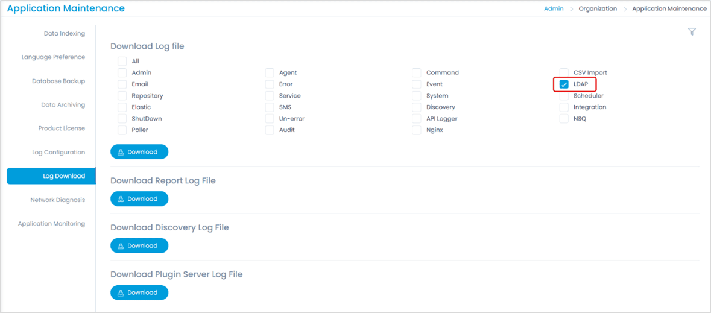
Task: Enable the Admin log checkbox
Action: click(x=122, y=73)
